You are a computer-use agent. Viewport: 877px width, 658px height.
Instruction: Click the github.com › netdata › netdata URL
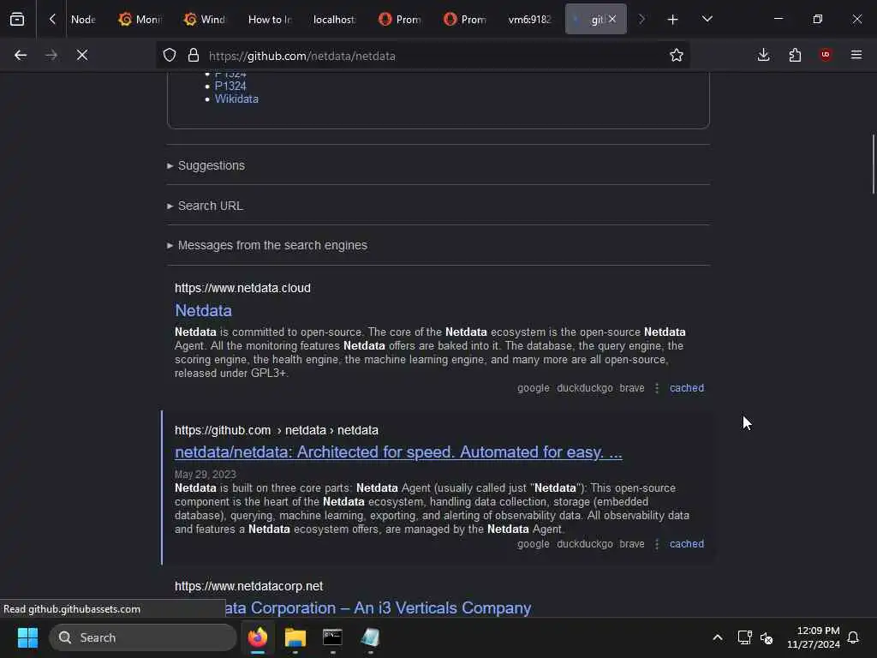tap(277, 430)
